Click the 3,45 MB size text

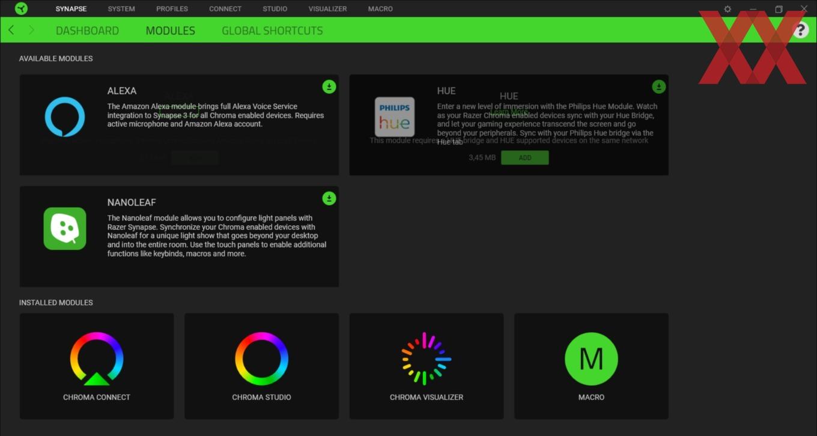(x=482, y=157)
